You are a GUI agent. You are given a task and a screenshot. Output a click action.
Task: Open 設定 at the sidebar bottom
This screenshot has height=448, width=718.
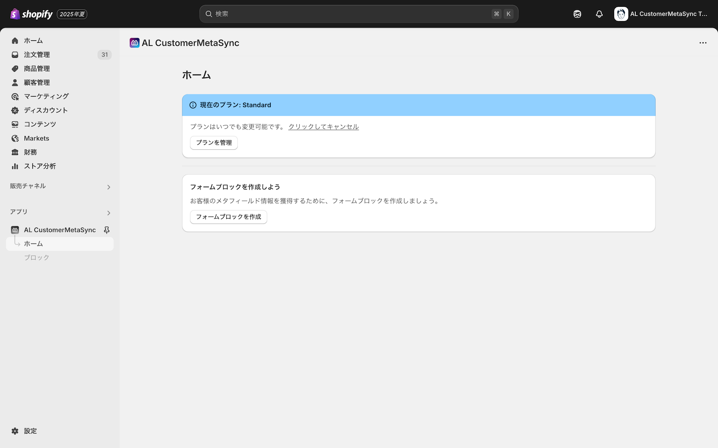pos(60,431)
